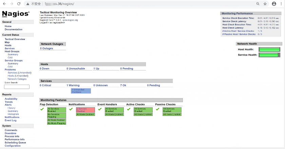Viewport: 285px width, 149px height.
Task: Click the Active Checks green checkmark
Action: pyautogui.click(x=129, y=109)
